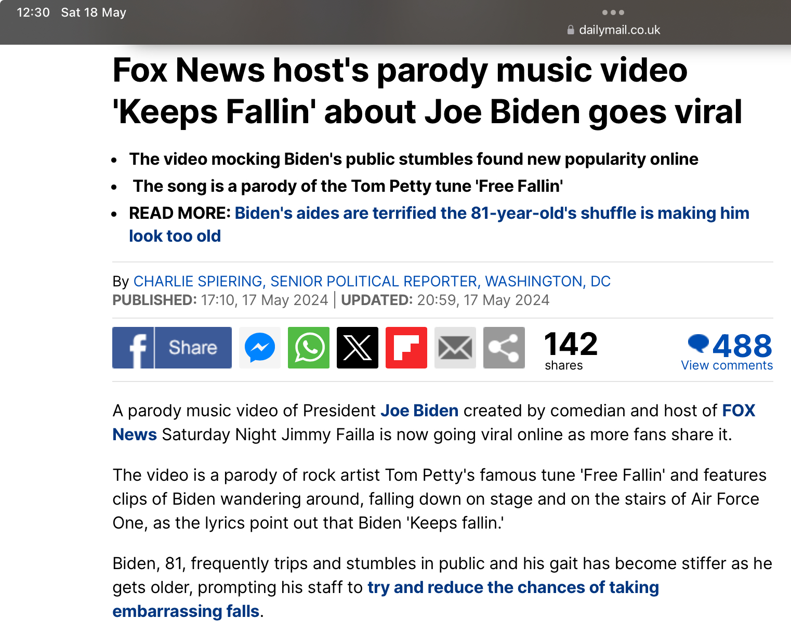Post article to X icon
791x632 pixels.
point(358,348)
